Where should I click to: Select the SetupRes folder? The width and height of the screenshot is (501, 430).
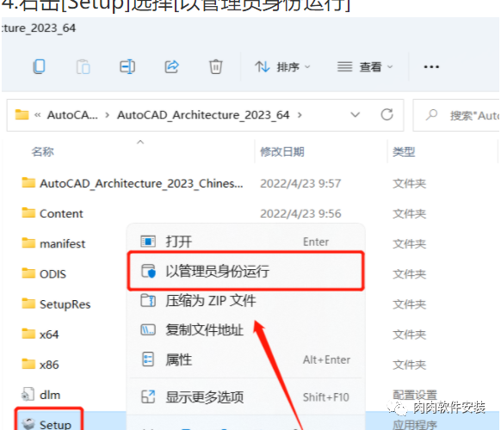point(65,304)
